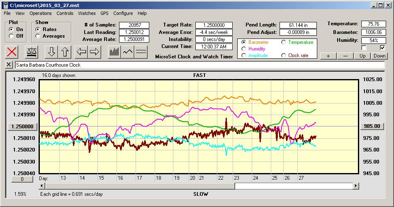This screenshot has width=394, height=207.
Task: Click 'MicroSet Clock and Watch Timer' text
Action: click(x=194, y=57)
